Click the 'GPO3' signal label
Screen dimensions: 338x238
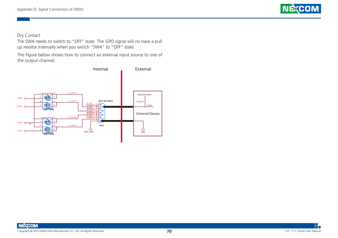19,131
